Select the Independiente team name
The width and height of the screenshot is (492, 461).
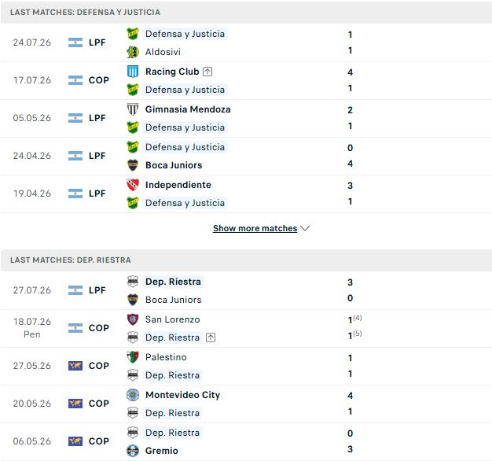[x=178, y=185]
